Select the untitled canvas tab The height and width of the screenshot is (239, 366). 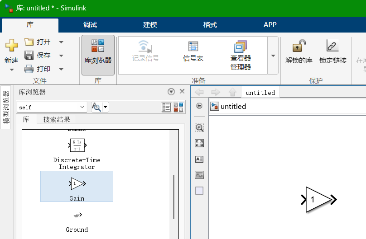260,93
